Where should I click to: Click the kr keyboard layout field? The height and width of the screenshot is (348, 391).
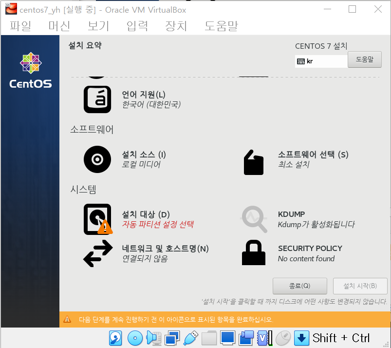[x=321, y=61]
